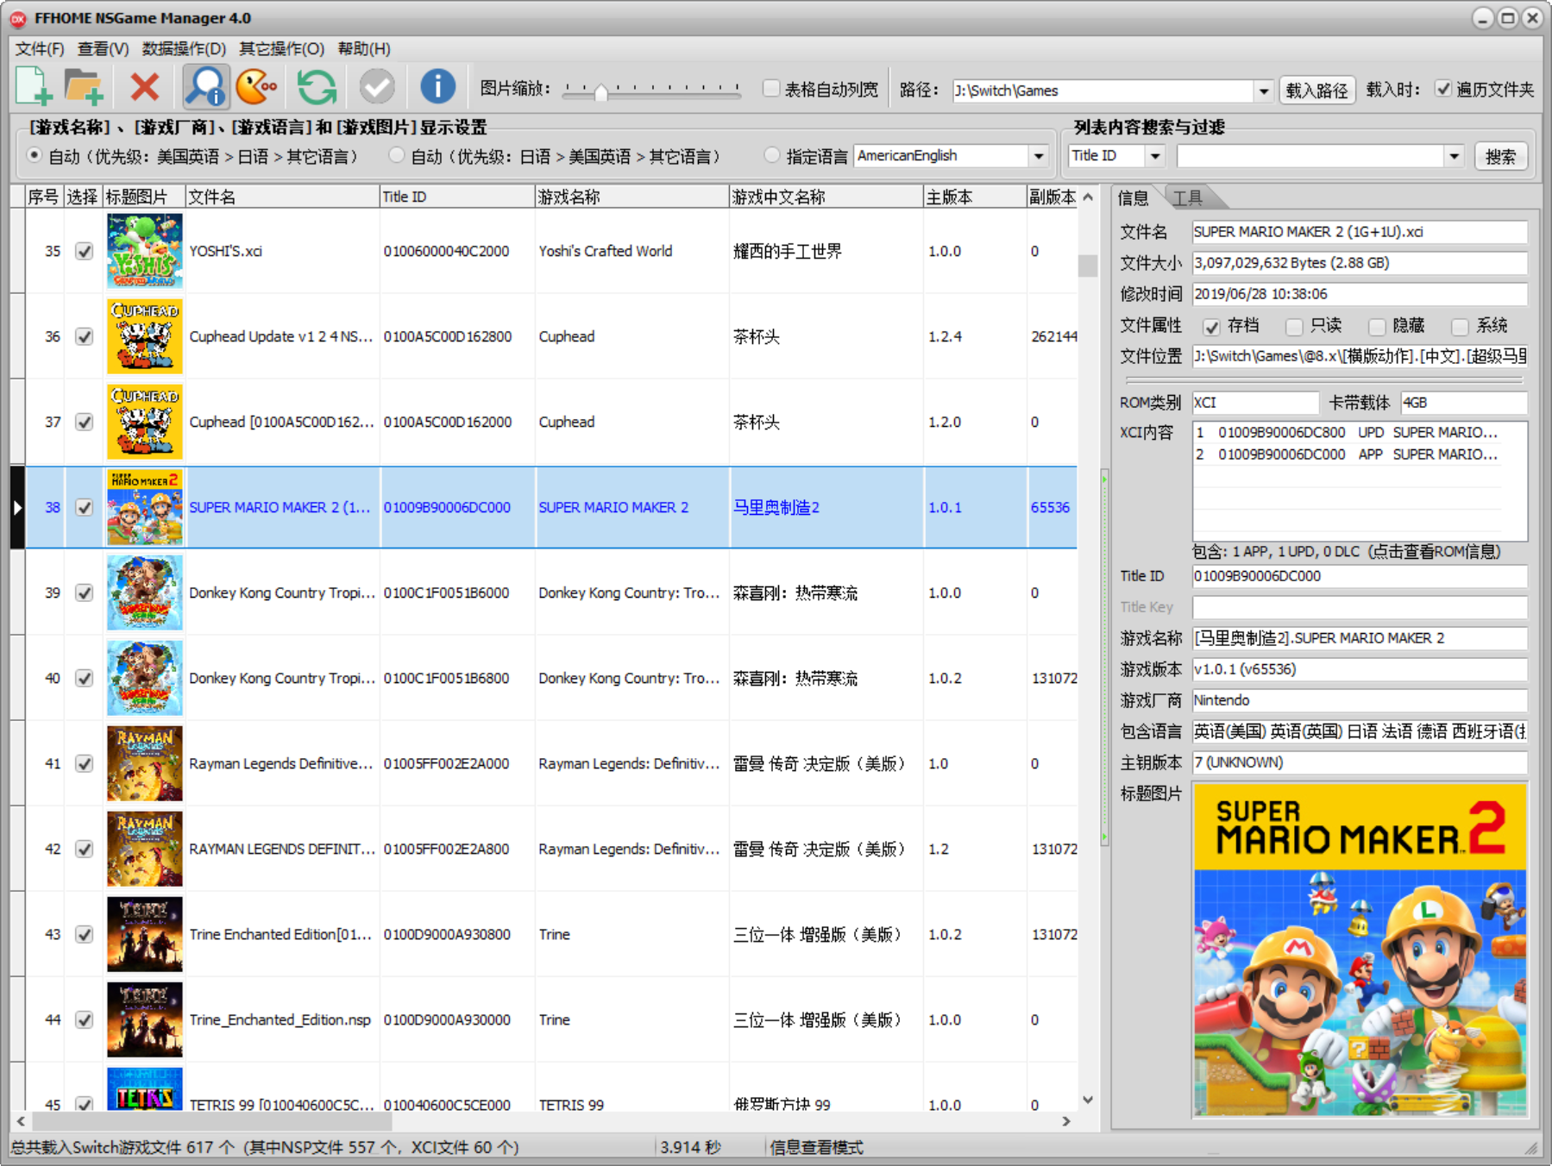Open the 帮助(H) menu

364,49
